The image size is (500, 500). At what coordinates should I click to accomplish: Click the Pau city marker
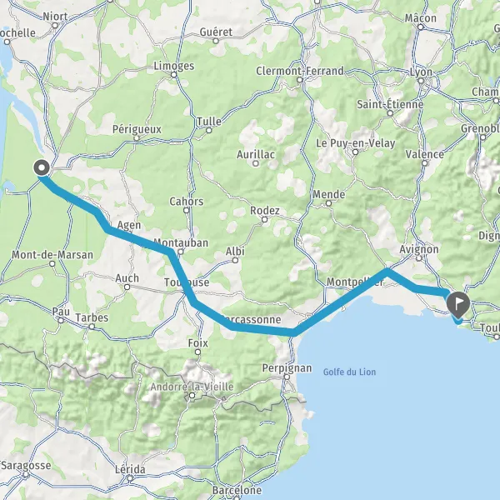61,320
